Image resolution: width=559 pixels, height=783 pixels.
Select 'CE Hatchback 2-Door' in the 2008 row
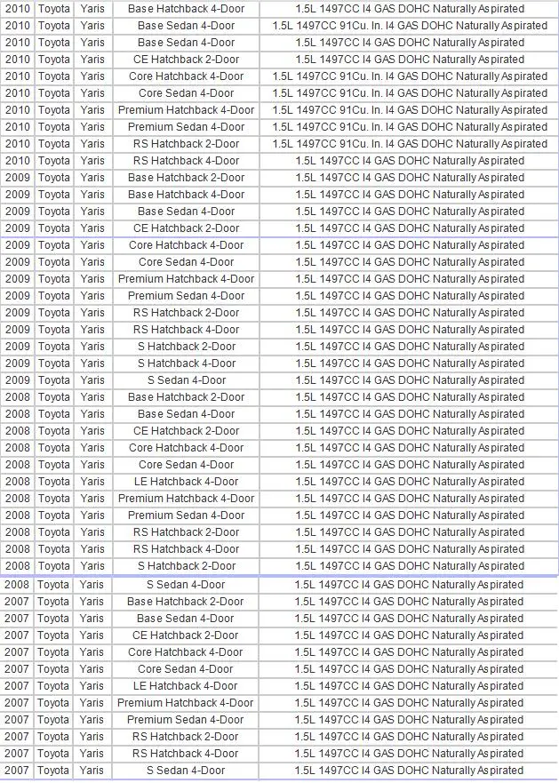pos(187,431)
